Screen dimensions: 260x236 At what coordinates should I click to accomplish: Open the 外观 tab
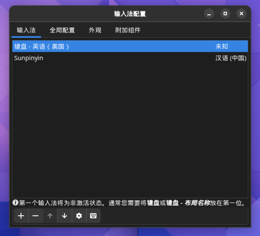coord(95,30)
